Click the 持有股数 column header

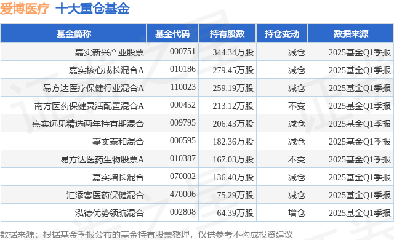(227, 34)
